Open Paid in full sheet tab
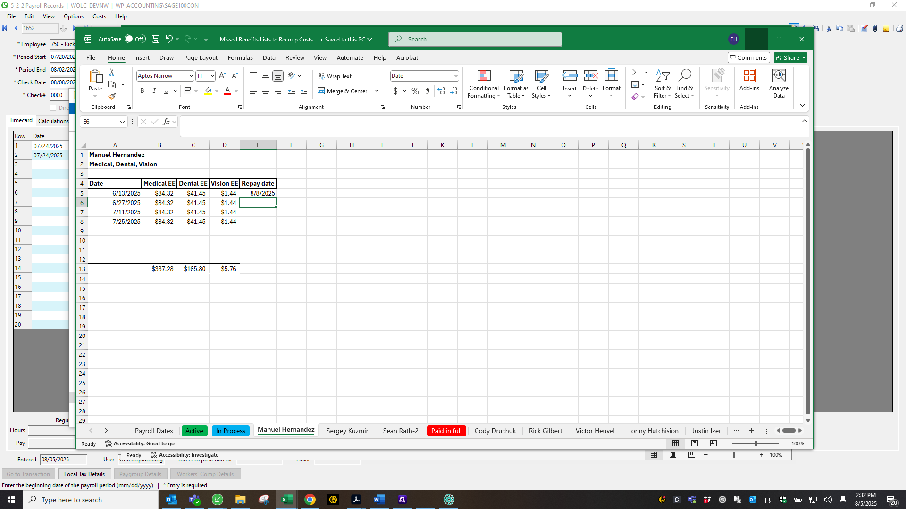 coord(446,431)
